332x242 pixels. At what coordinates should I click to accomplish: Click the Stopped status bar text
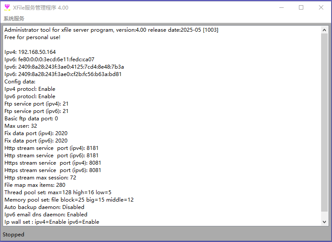(13, 235)
